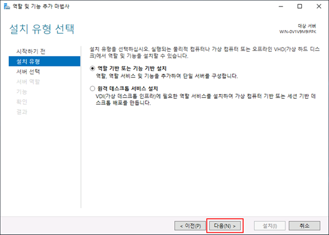Image resolution: width=329 pixels, height=235 pixels.
Task: Click the greyed-out 설치(I) button
Action: coord(270,226)
